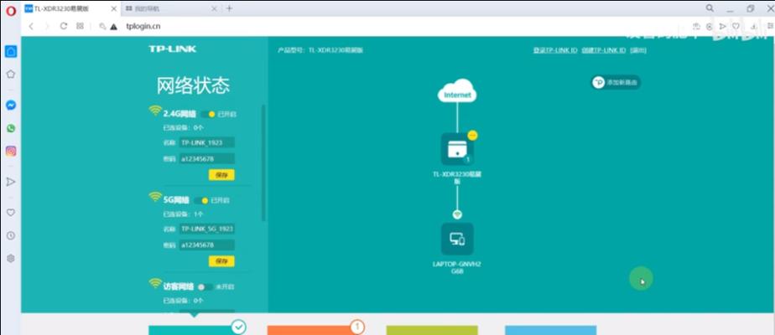
Task: Click the 5G network Wi-Fi icon
Action: coord(155,197)
